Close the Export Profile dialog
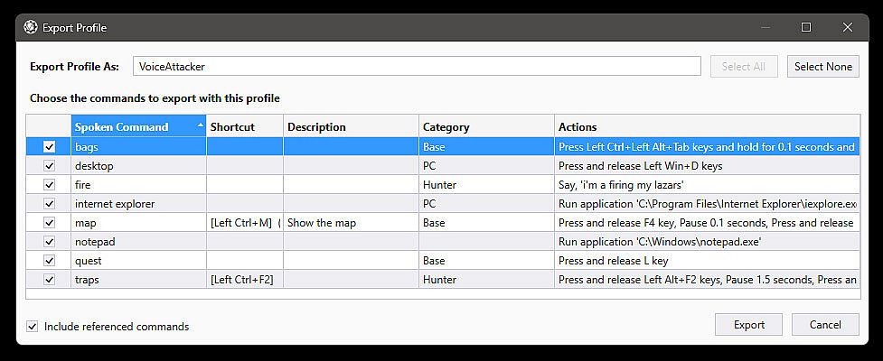Screen dimensions: 883x361 coord(848,28)
